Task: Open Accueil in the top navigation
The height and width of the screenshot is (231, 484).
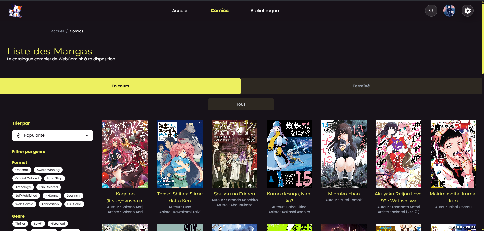Action: [180, 11]
